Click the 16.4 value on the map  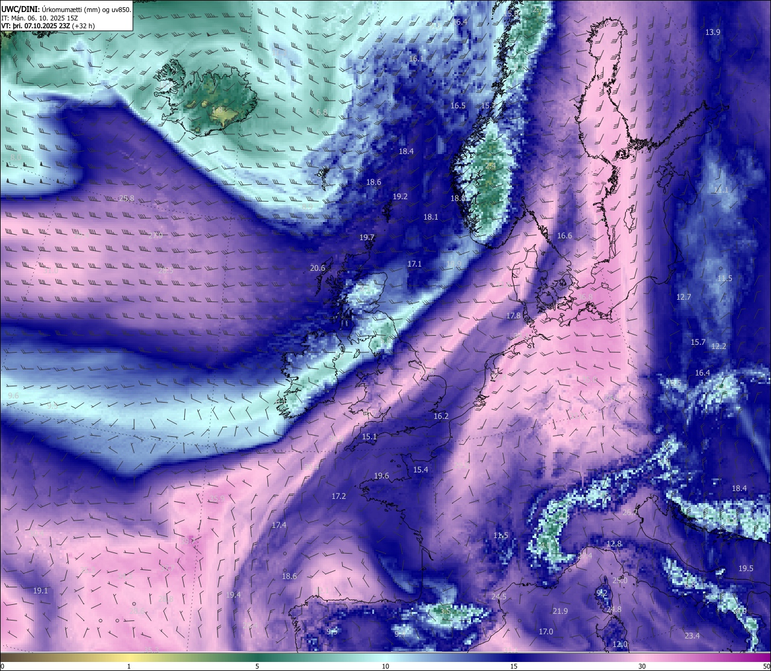[702, 373]
